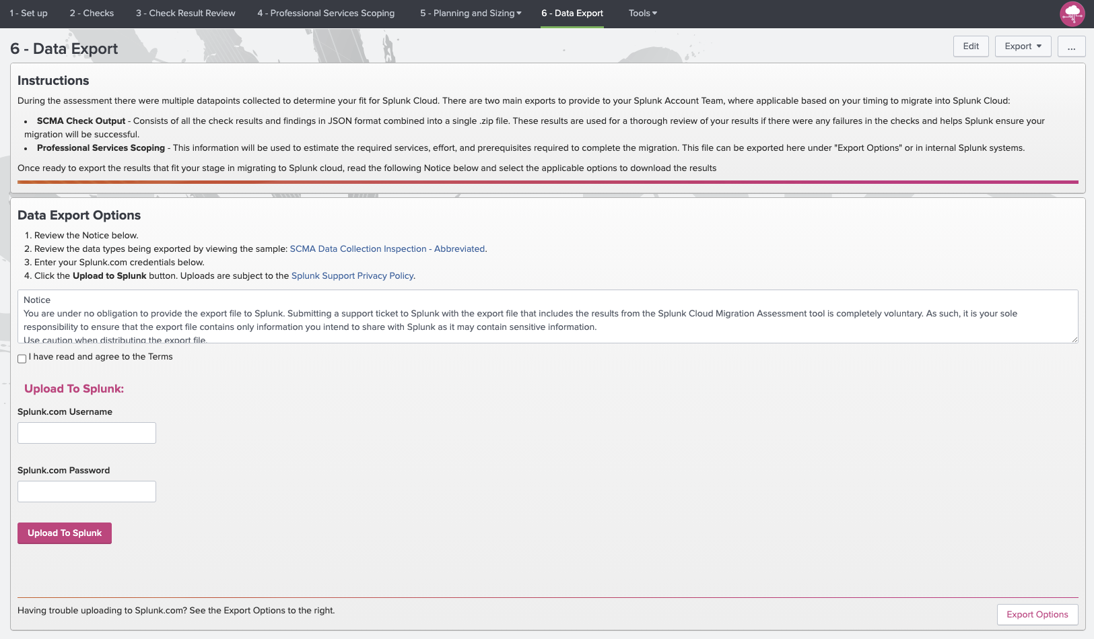Image resolution: width=1094 pixels, height=639 pixels.
Task: Go to Professional Services Scoping tab
Action: (x=326, y=13)
